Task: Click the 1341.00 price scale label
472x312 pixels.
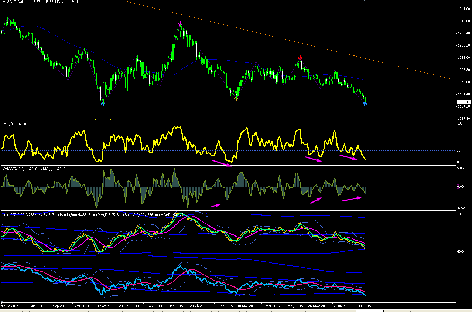Action: tap(464, 9)
